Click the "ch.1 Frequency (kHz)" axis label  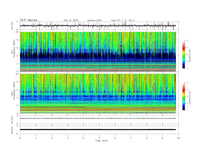(13, 49)
